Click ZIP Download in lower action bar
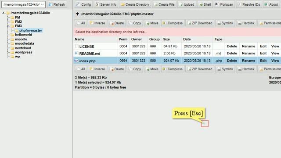This screenshot has height=158, width=281. 200,69
